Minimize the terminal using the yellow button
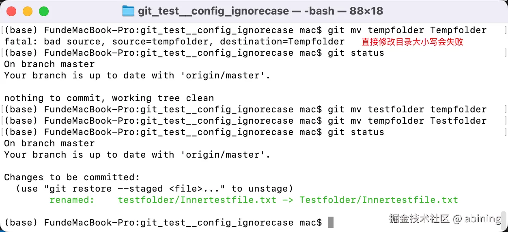The height and width of the screenshot is (232, 508). pos(28,11)
